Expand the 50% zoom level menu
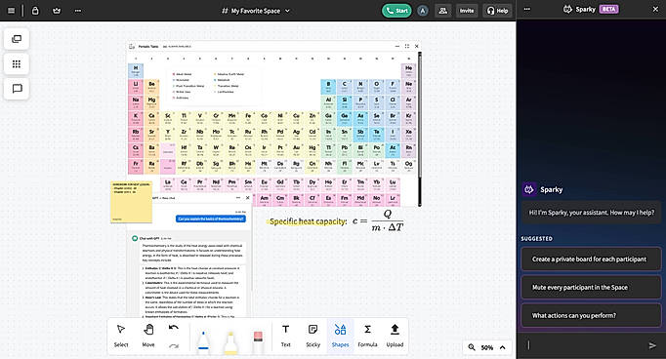The width and height of the screenshot is (666, 359). [488, 347]
